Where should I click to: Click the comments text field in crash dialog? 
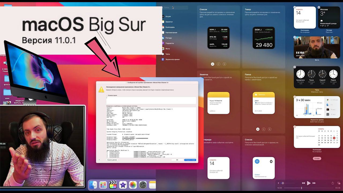pyautogui.click(x=151, y=100)
